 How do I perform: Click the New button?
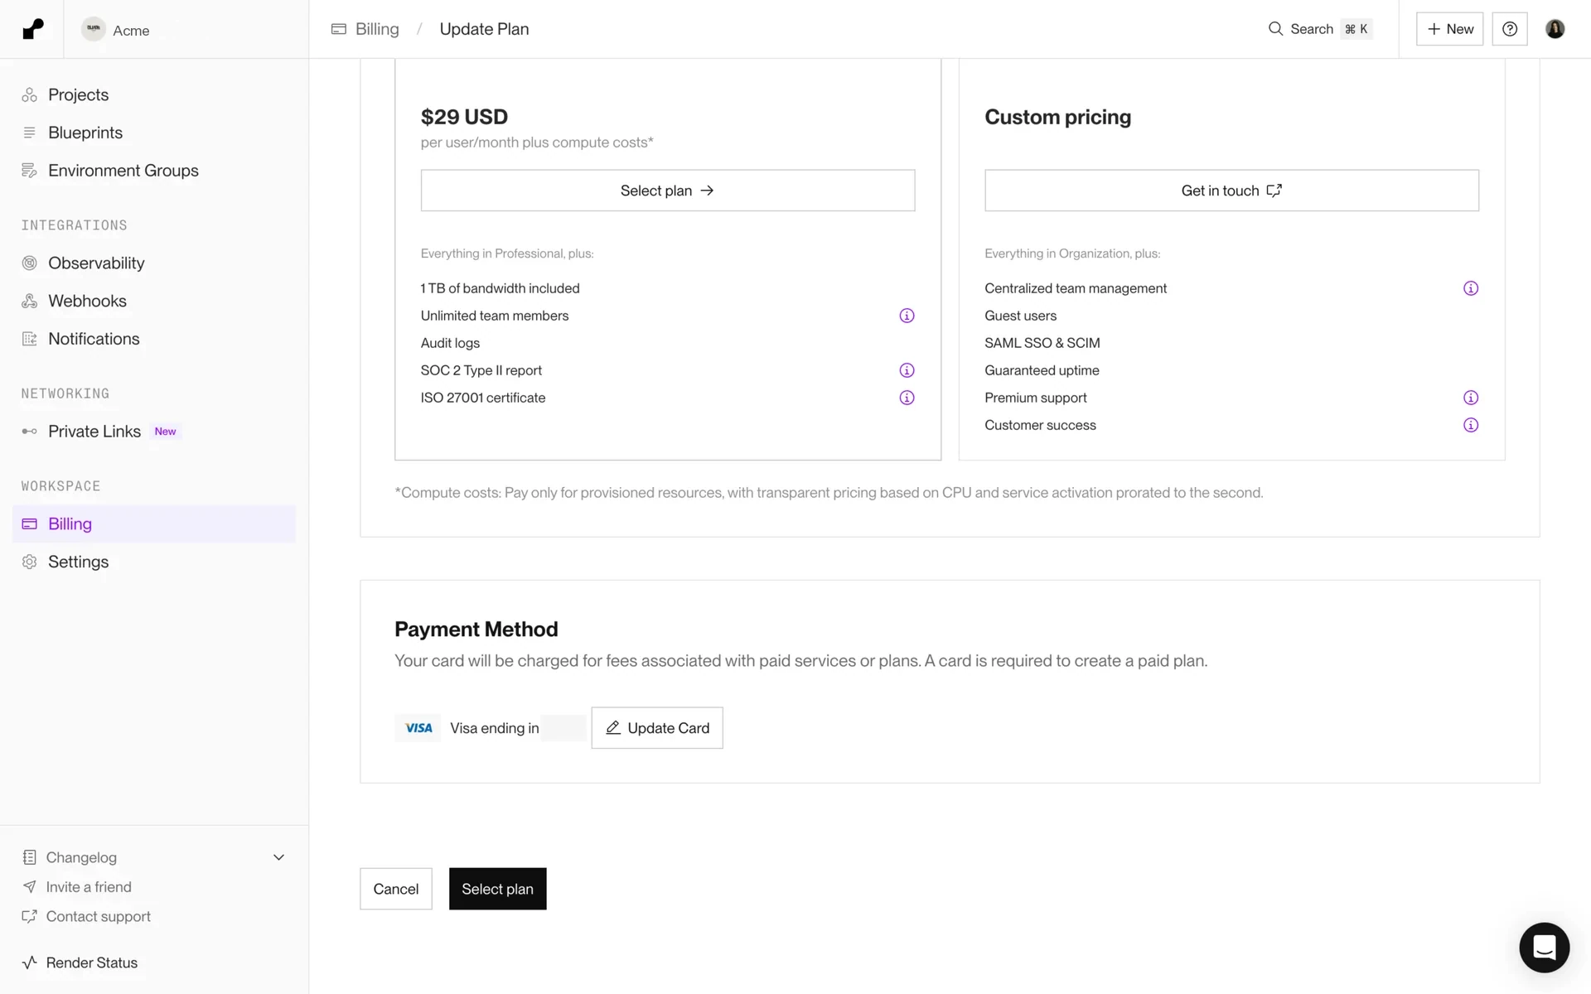click(x=1449, y=29)
